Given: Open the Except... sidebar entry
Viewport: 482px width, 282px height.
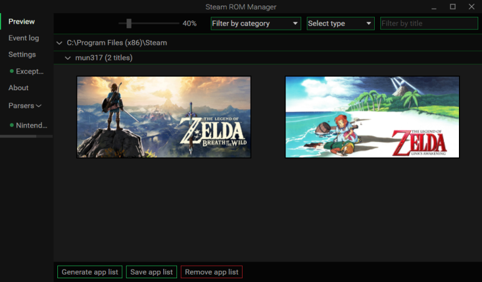Looking at the screenshot, I should (x=29, y=72).
